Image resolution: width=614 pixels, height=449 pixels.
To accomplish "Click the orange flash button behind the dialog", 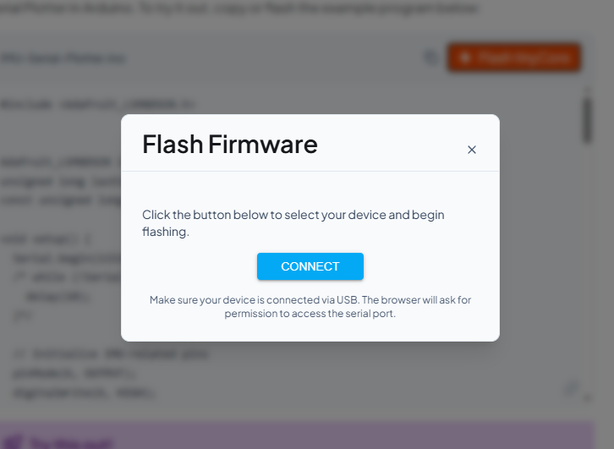I will pyautogui.click(x=514, y=57).
